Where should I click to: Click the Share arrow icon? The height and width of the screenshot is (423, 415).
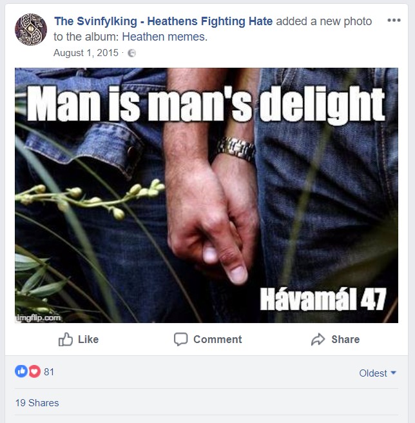(x=318, y=339)
